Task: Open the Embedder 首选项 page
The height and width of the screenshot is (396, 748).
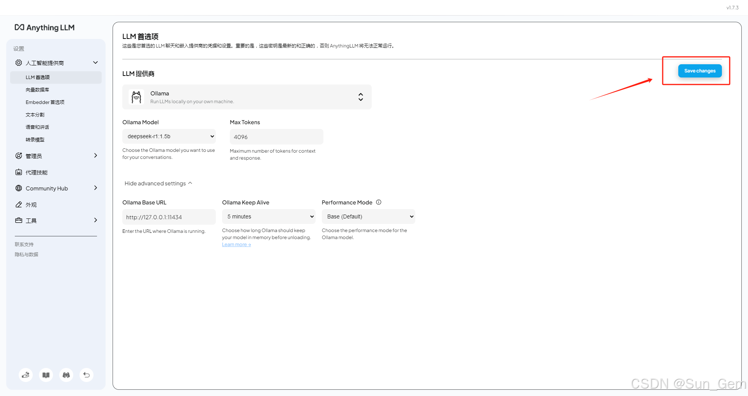Action: [45, 102]
